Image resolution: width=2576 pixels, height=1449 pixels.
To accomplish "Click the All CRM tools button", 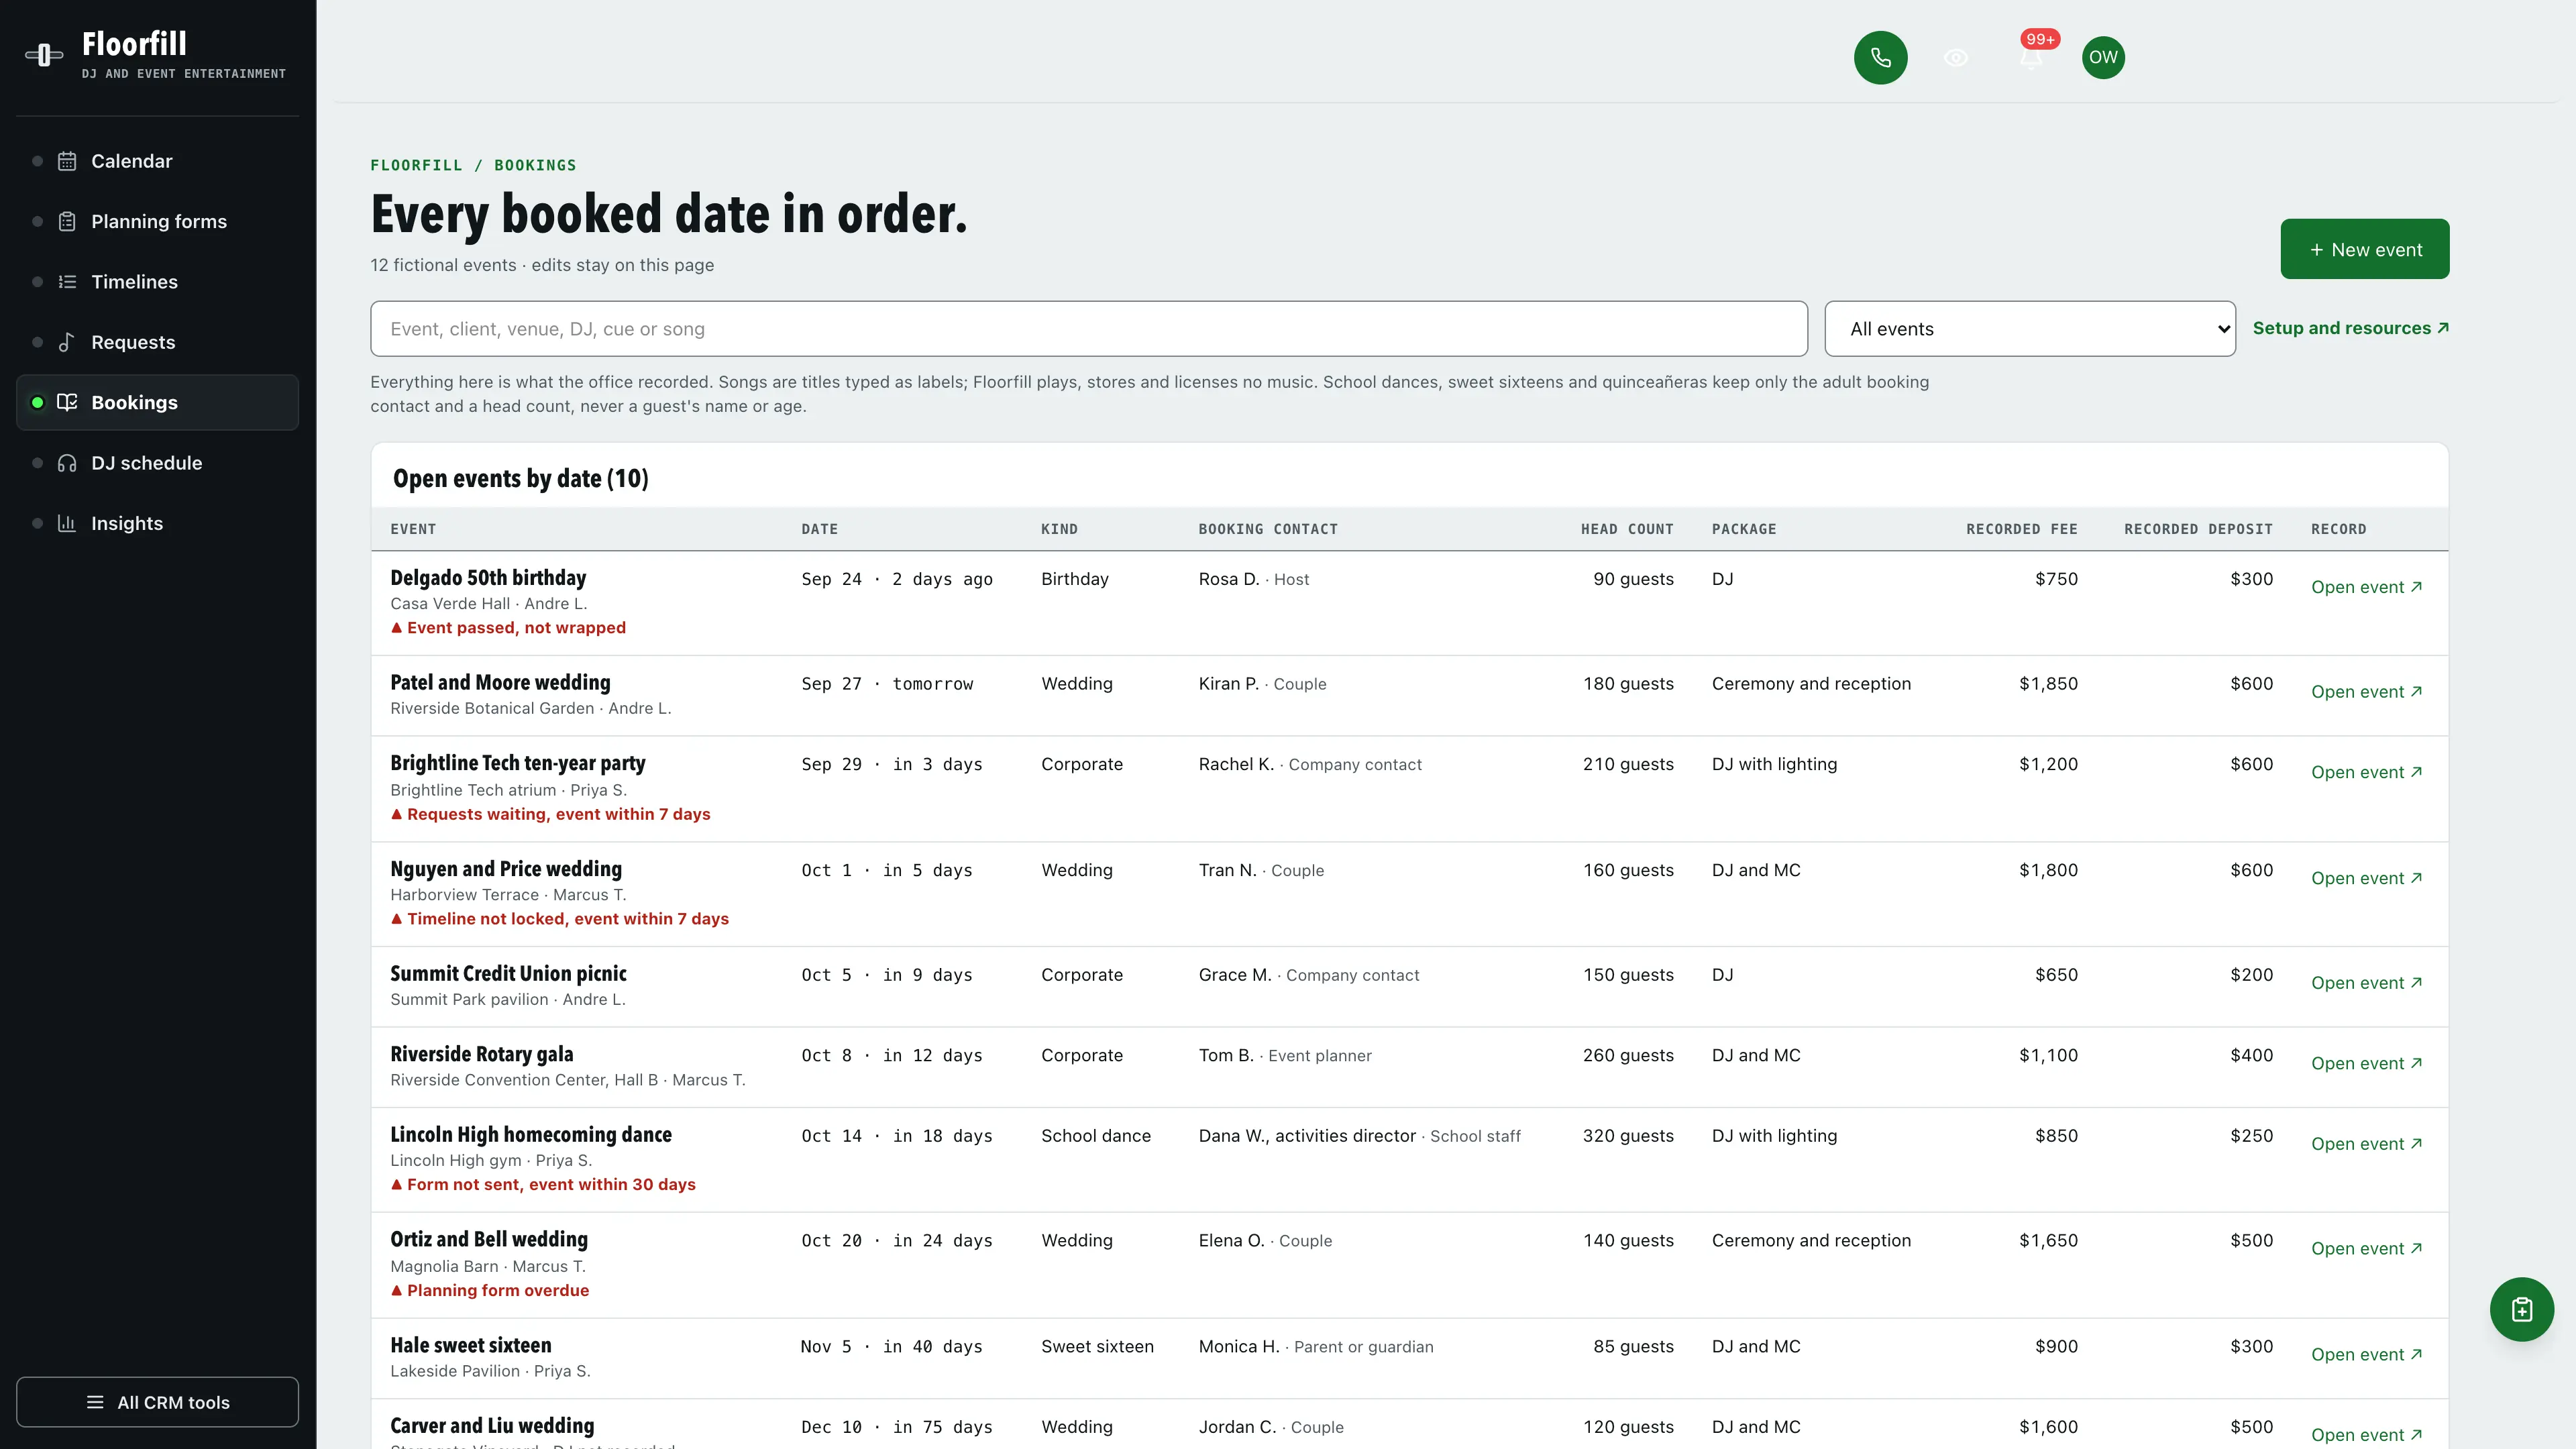I will [157, 1402].
